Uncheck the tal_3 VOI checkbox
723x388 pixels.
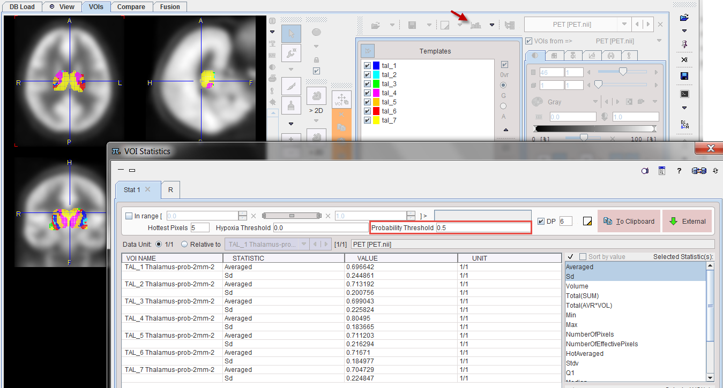367,84
